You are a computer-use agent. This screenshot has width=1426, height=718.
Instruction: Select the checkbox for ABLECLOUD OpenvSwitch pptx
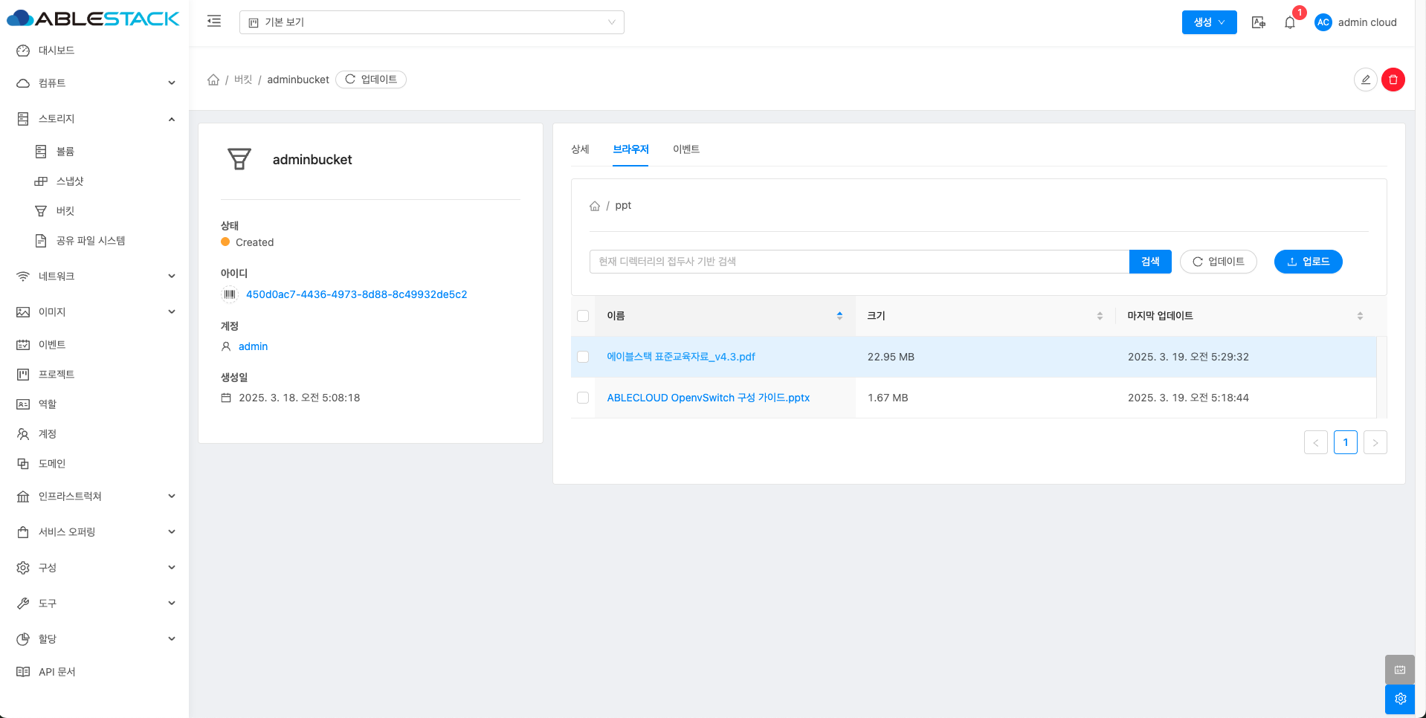[x=583, y=398]
